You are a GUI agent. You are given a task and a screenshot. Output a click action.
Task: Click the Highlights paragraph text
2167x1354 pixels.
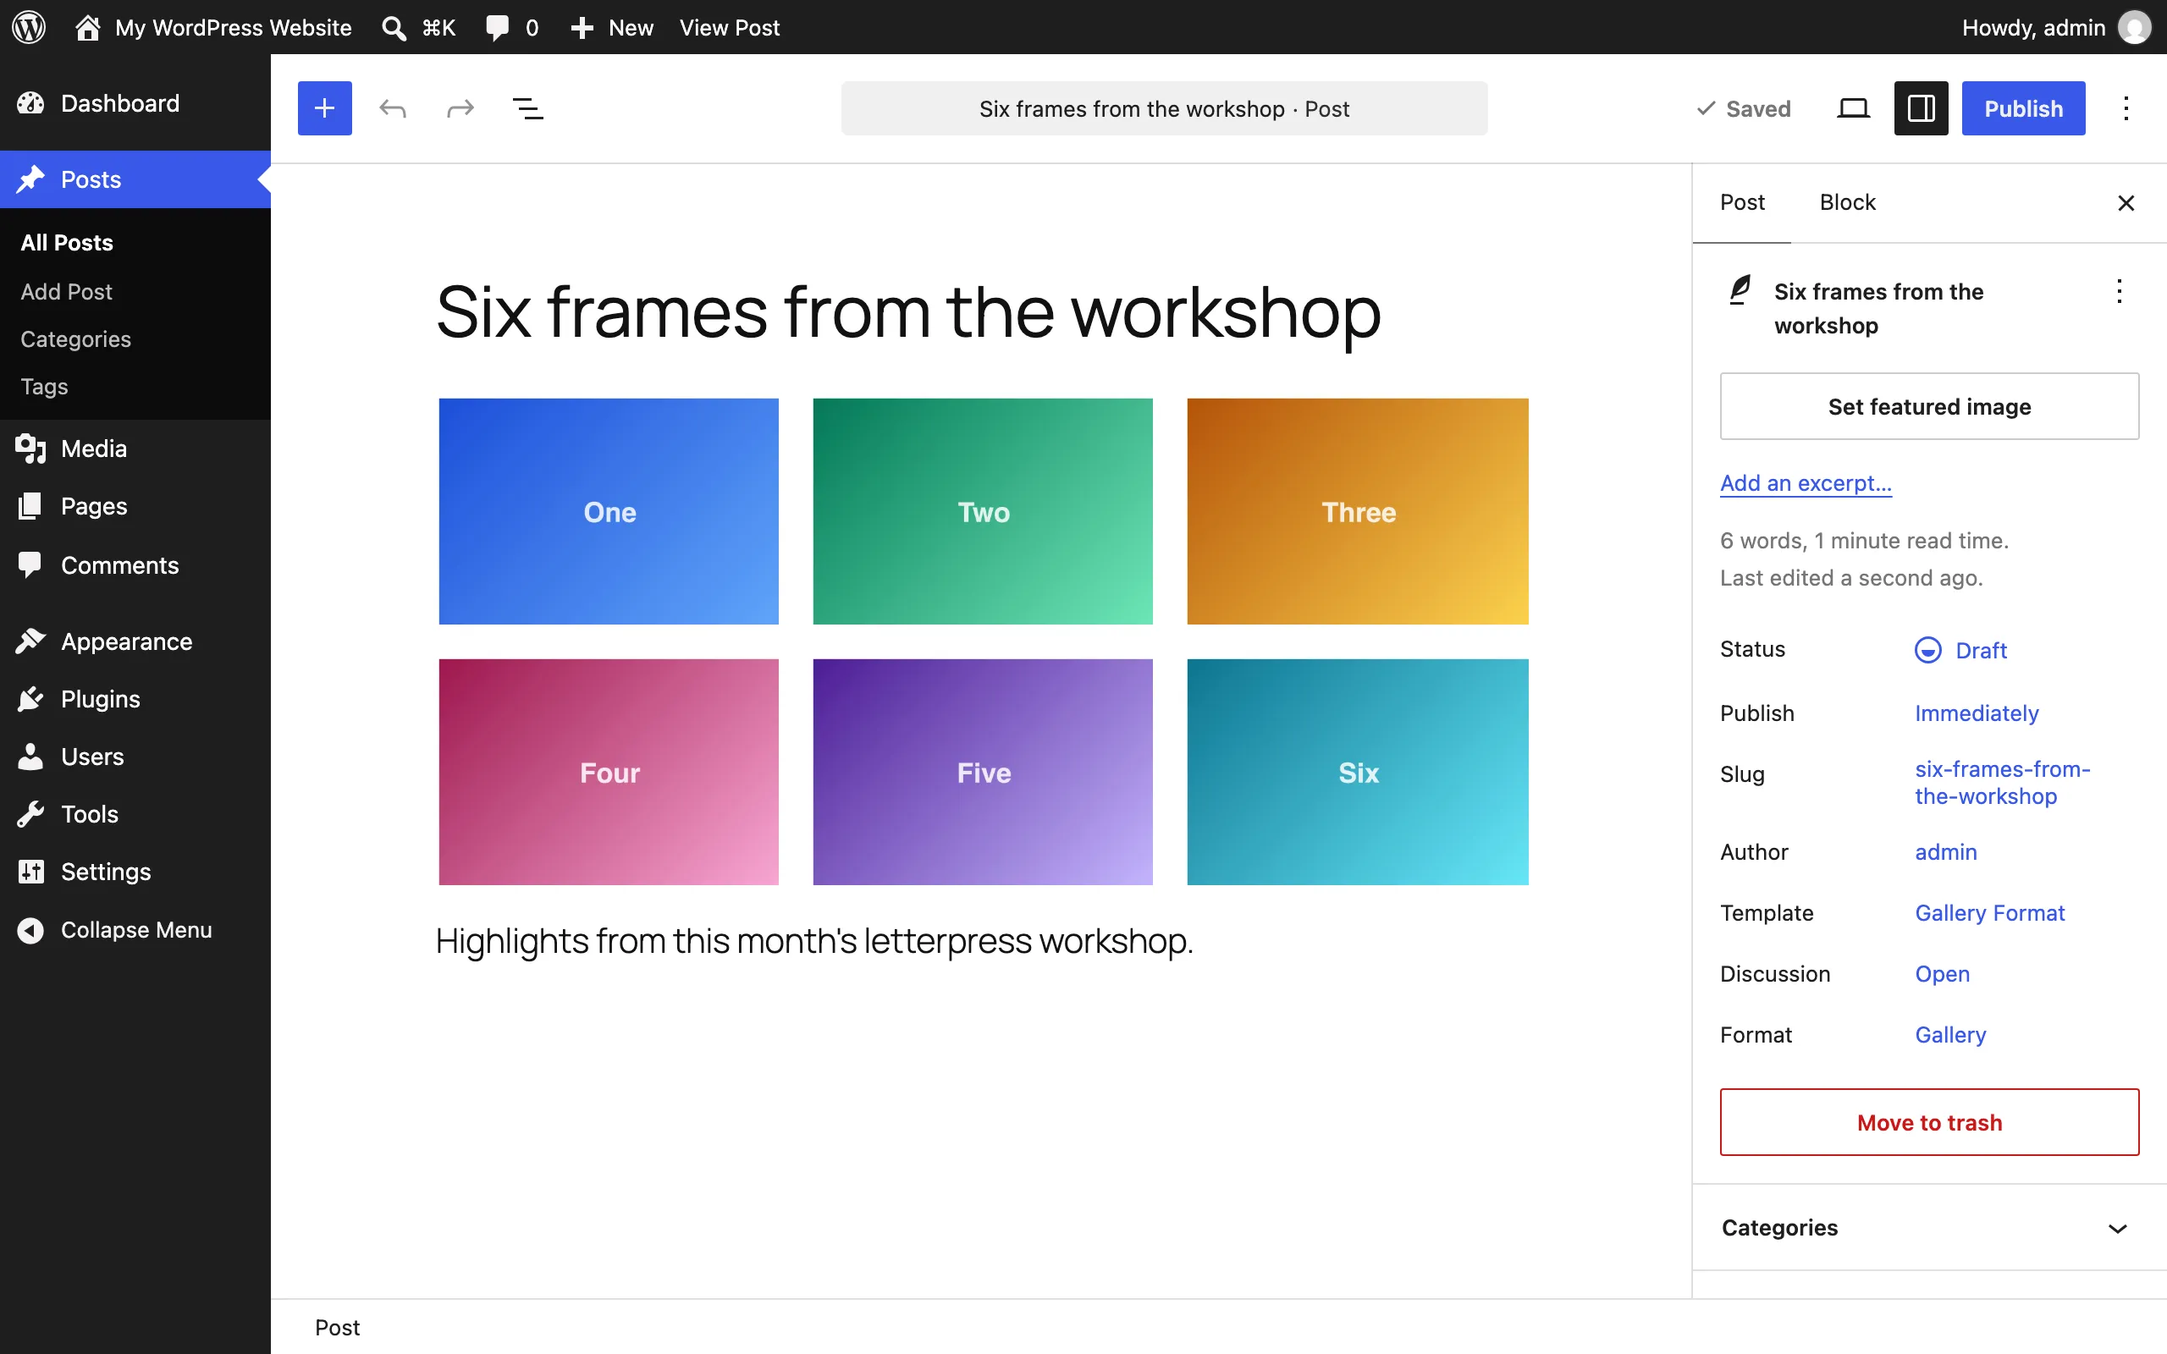coord(814,941)
